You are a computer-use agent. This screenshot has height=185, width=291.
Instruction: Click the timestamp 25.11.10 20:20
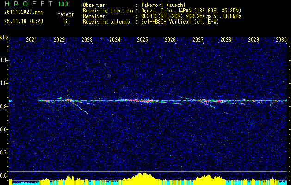pyautogui.click(x=24, y=21)
